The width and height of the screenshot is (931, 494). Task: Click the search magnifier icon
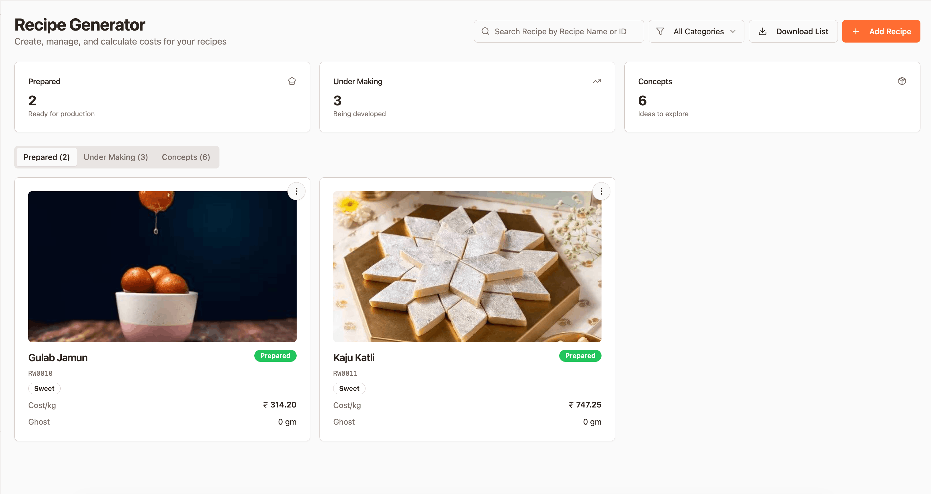tap(486, 31)
